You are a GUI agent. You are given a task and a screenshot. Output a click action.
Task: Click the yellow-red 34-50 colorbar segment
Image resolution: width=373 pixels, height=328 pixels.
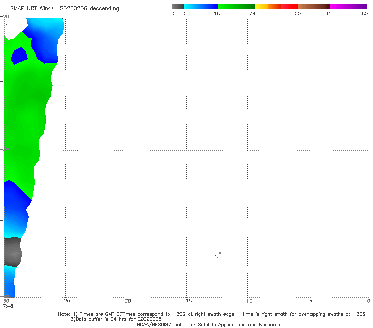[276, 6]
